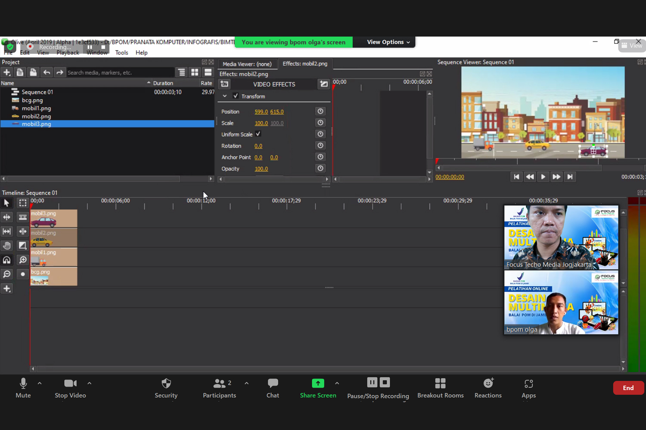Viewport: 646px width, 430px height.
Task: Open the Tools menu
Action: 121,52
